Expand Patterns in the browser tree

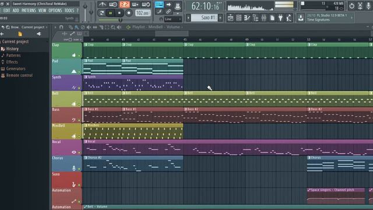13,55
